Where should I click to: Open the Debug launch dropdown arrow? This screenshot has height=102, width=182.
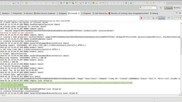(64, 3)
